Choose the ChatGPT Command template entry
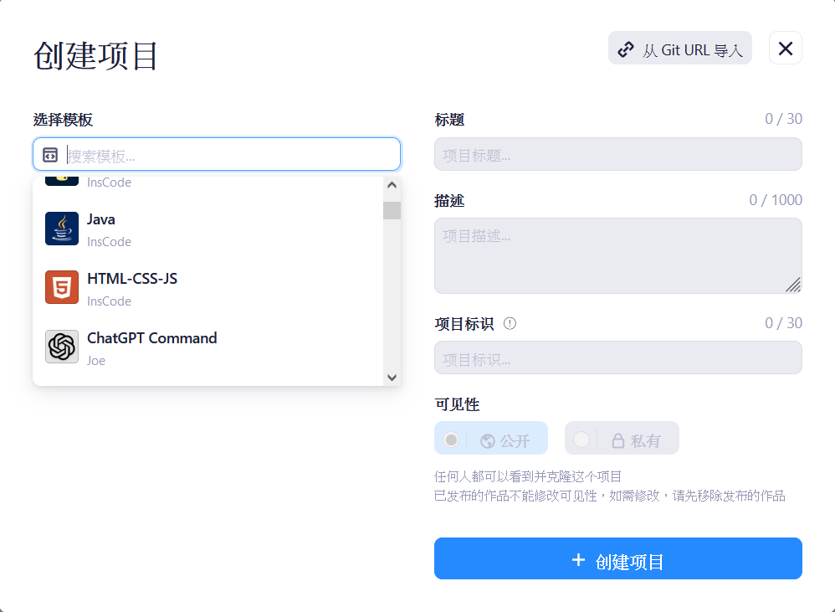Screen dimensions: 835x612 [x=209, y=347]
